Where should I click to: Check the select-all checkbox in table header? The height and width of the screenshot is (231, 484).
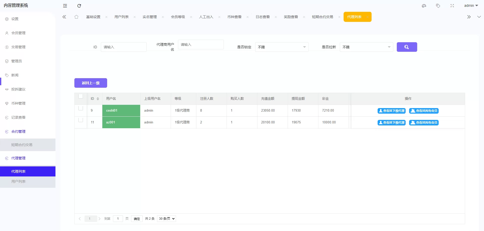(81, 97)
